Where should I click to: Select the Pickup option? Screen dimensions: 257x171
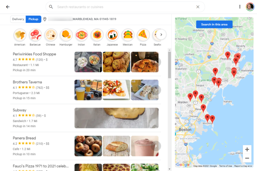(33, 19)
